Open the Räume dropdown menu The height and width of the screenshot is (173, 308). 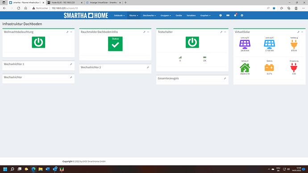(x=133, y=16)
